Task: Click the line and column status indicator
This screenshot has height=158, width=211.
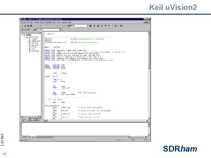Action: (118, 140)
